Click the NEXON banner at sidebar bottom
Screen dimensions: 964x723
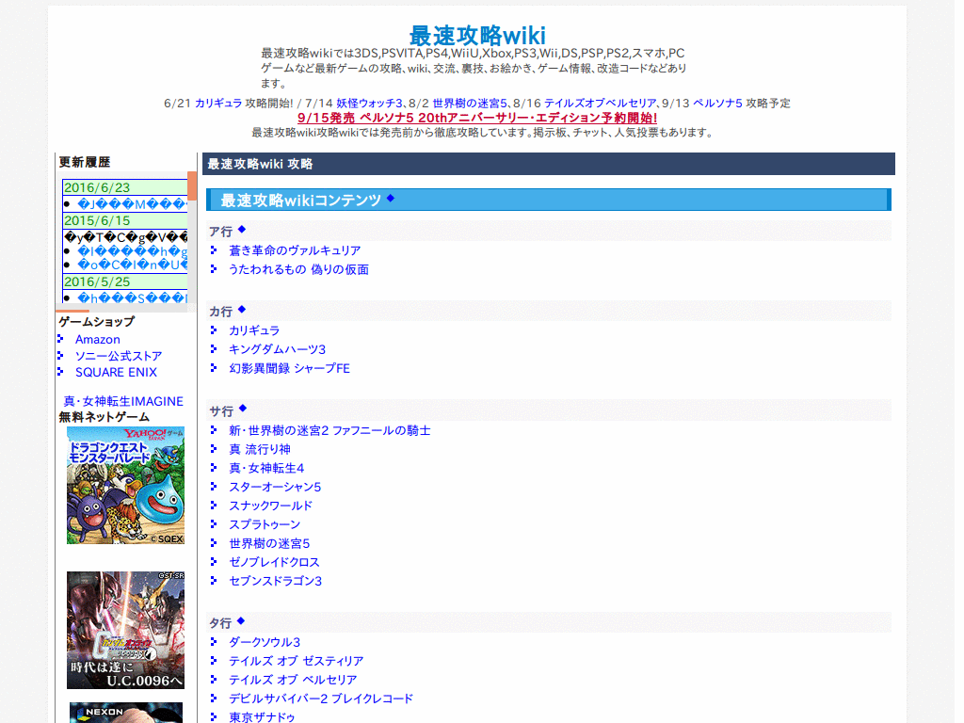pos(126,713)
